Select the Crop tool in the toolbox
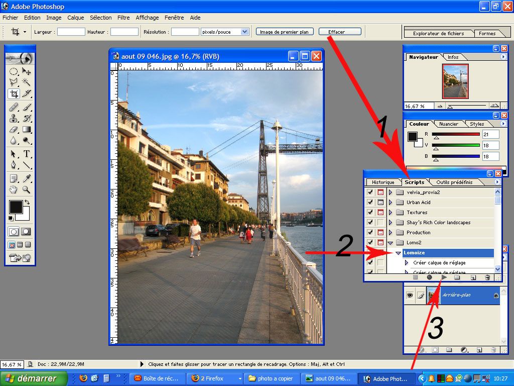 (14, 94)
